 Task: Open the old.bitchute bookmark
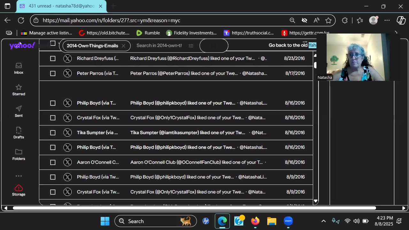tap(104, 33)
